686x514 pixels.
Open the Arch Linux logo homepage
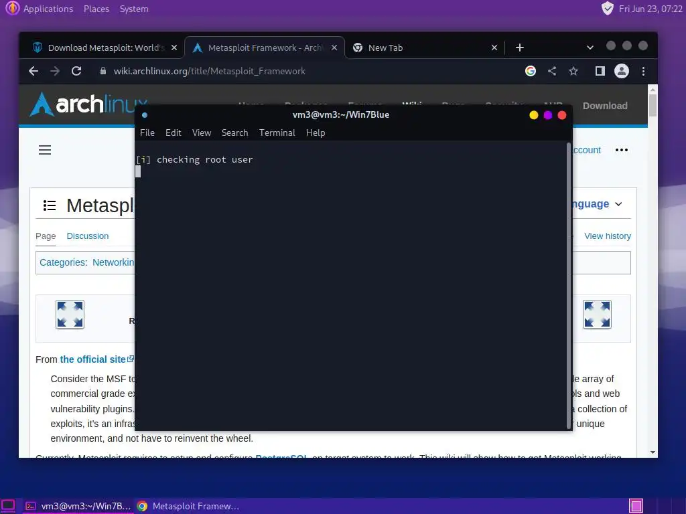tap(83, 104)
